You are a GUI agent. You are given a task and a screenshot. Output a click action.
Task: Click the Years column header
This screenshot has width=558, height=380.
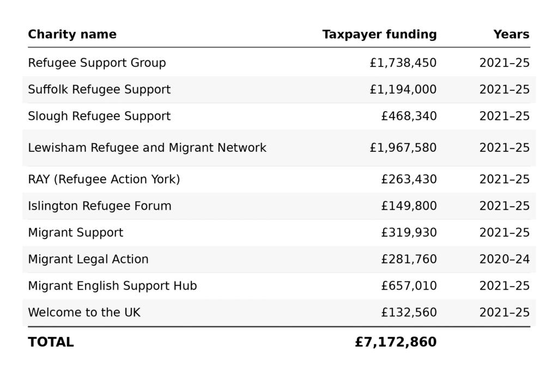(x=511, y=34)
